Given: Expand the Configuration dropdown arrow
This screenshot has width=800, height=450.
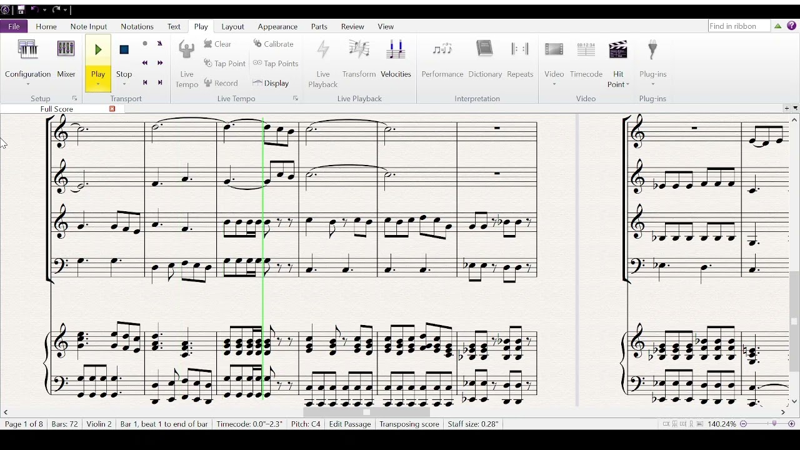Looking at the screenshot, I should tap(27, 84).
